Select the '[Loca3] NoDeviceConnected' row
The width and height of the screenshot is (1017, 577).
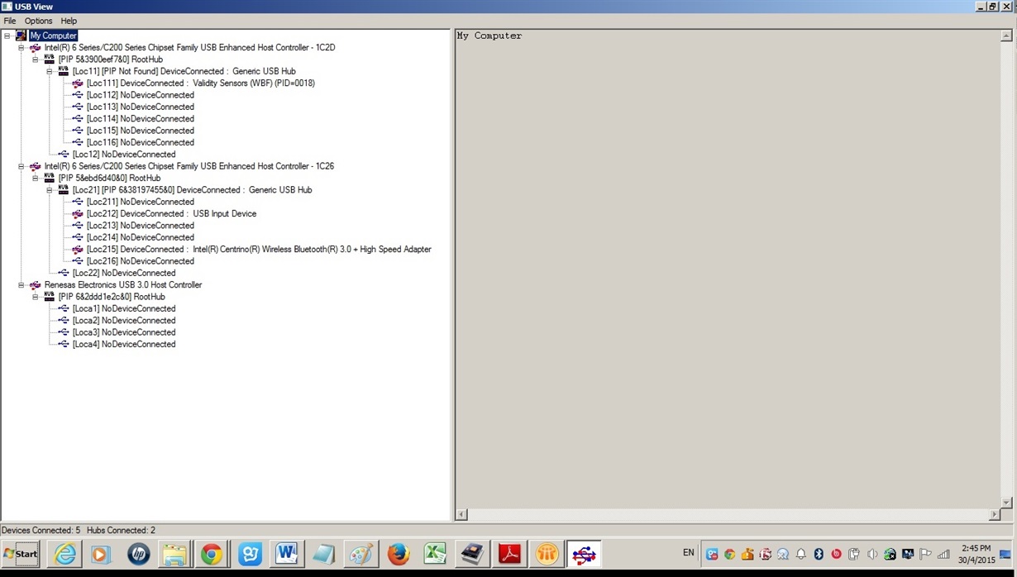click(x=124, y=332)
